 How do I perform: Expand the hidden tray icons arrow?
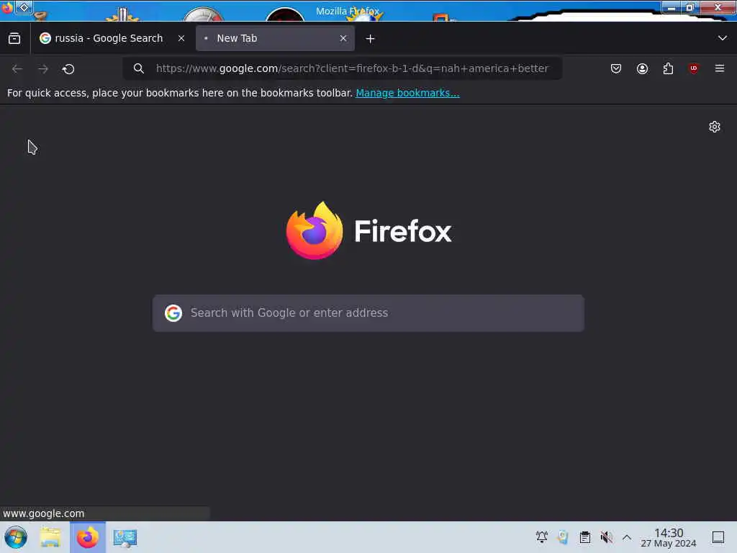coord(627,536)
